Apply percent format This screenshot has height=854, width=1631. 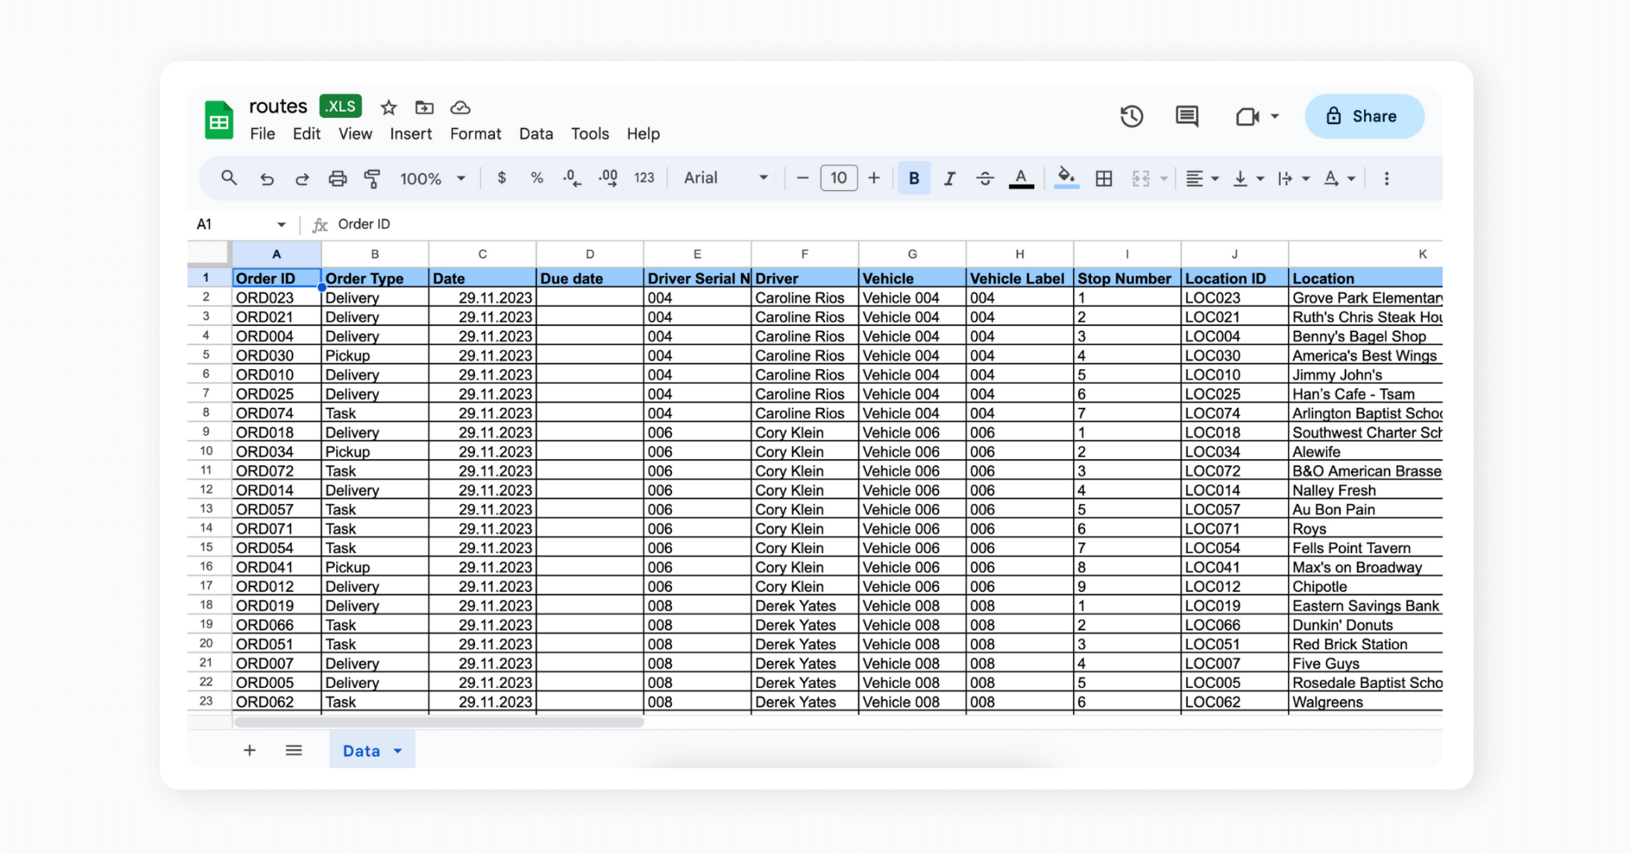click(537, 178)
